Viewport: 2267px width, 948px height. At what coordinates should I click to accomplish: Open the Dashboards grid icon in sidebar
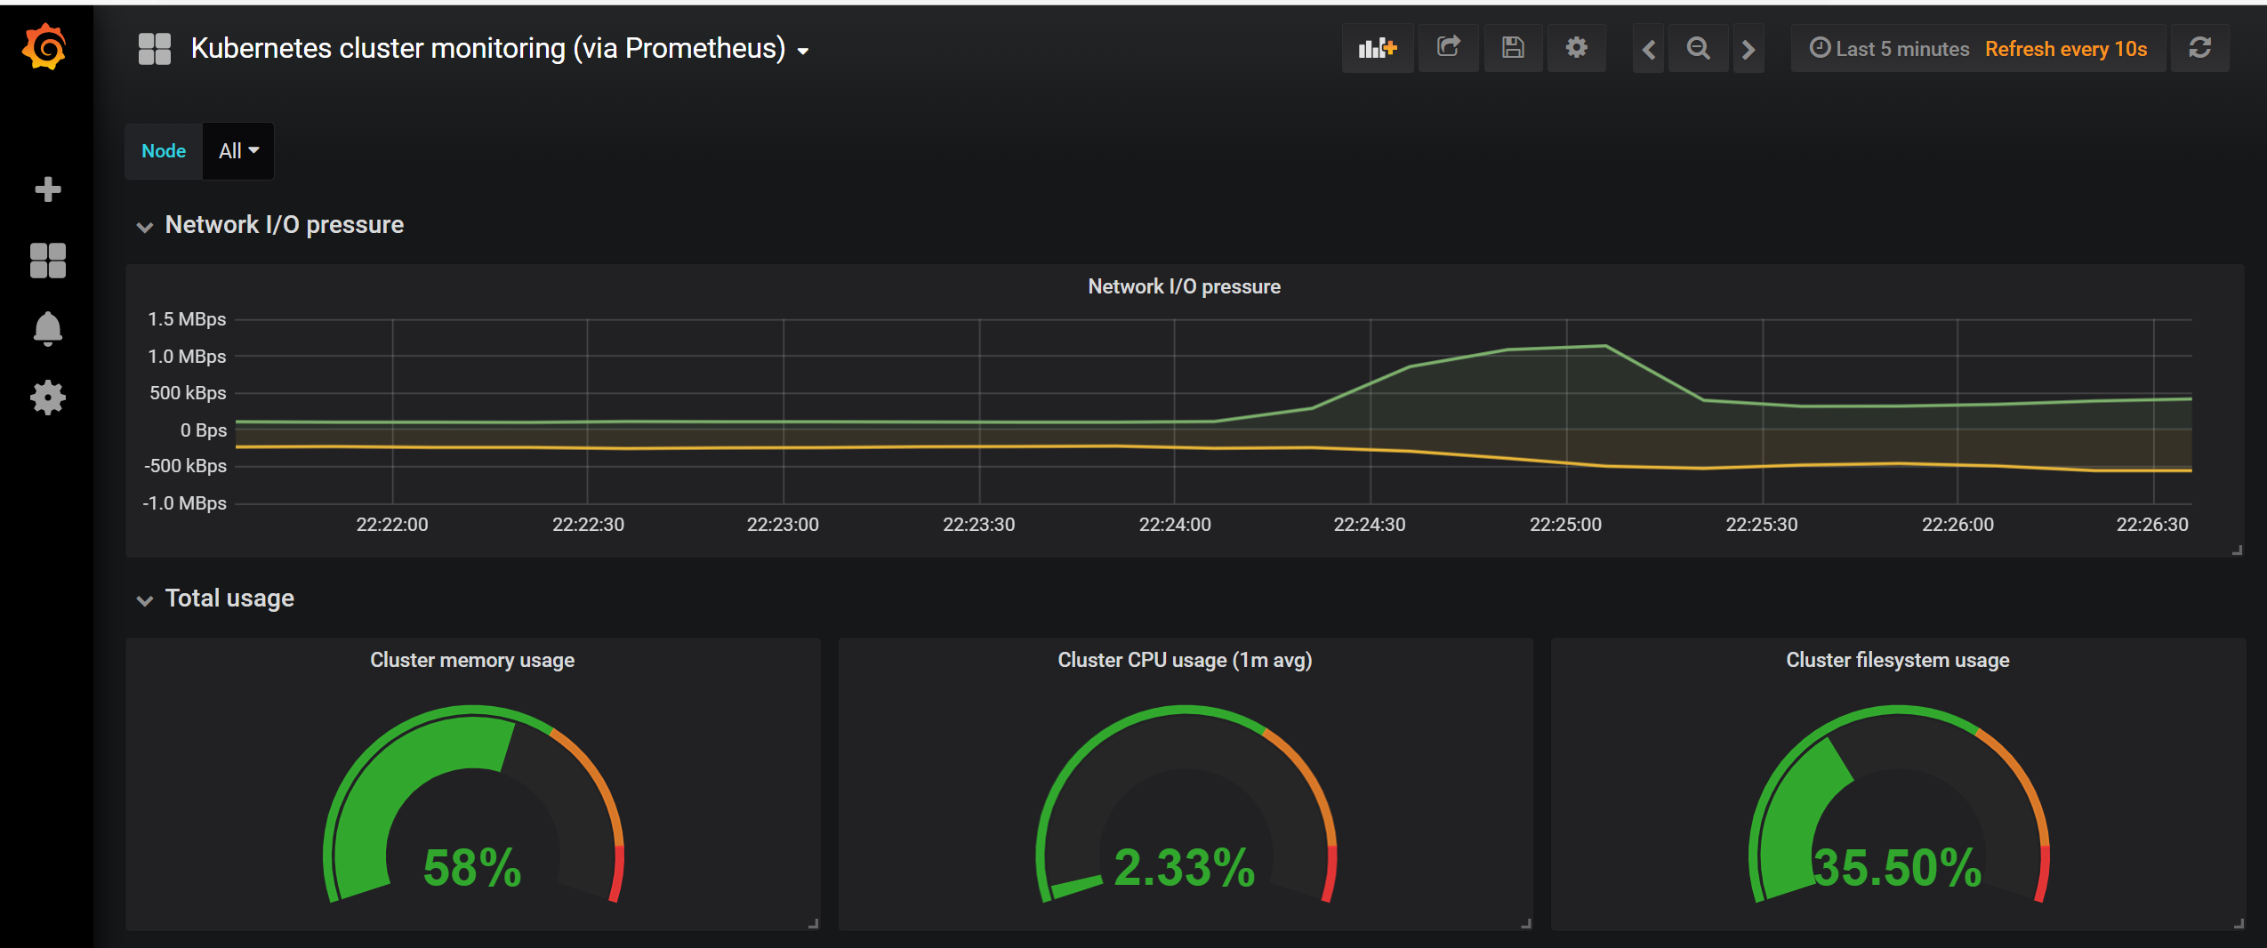(47, 261)
